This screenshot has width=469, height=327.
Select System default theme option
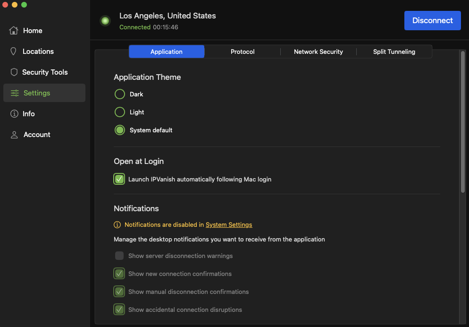[x=119, y=130]
